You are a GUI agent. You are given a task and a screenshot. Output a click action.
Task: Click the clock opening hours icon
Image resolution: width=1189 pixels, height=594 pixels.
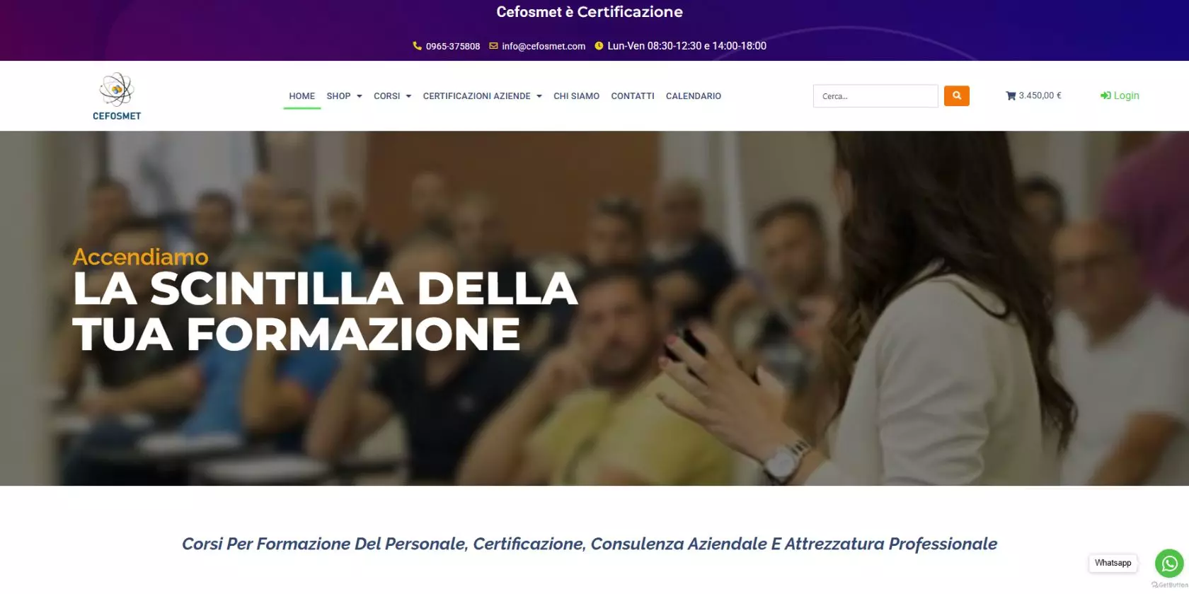point(599,46)
